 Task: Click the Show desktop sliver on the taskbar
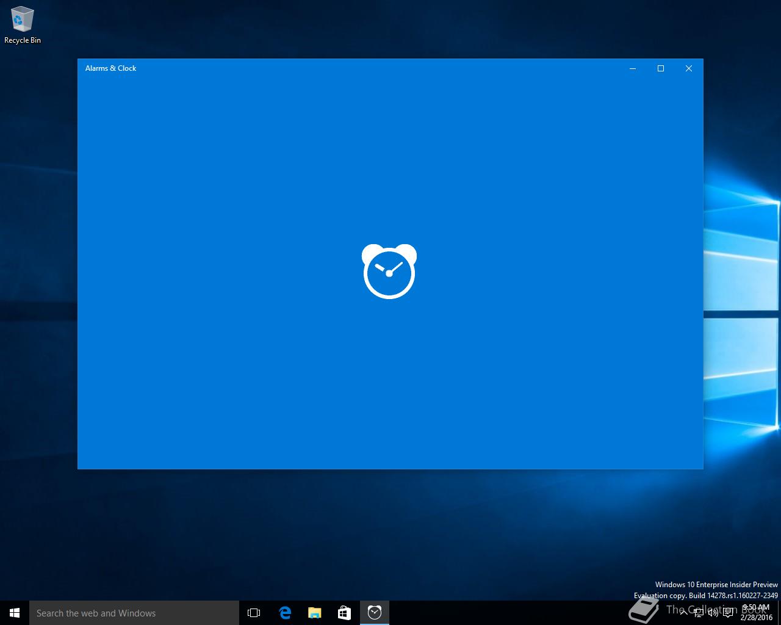click(x=779, y=613)
